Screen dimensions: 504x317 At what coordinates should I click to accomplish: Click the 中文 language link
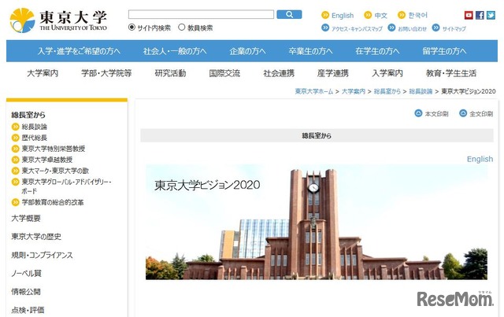coord(380,16)
